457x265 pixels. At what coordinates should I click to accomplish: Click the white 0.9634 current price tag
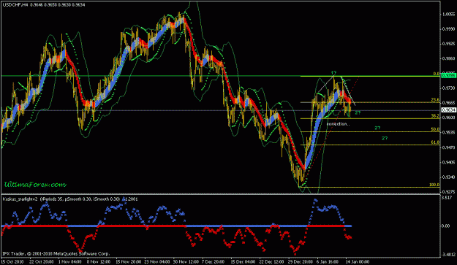pos(449,110)
